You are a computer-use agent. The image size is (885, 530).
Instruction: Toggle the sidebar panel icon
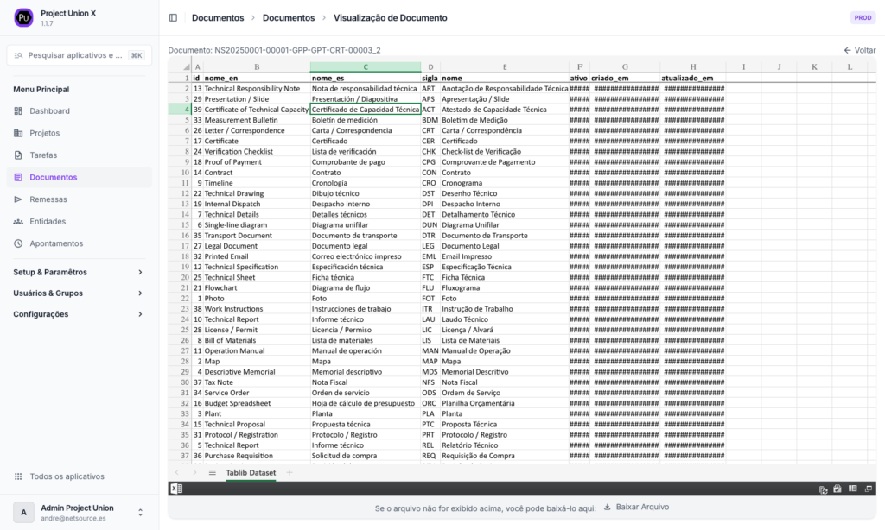173,18
